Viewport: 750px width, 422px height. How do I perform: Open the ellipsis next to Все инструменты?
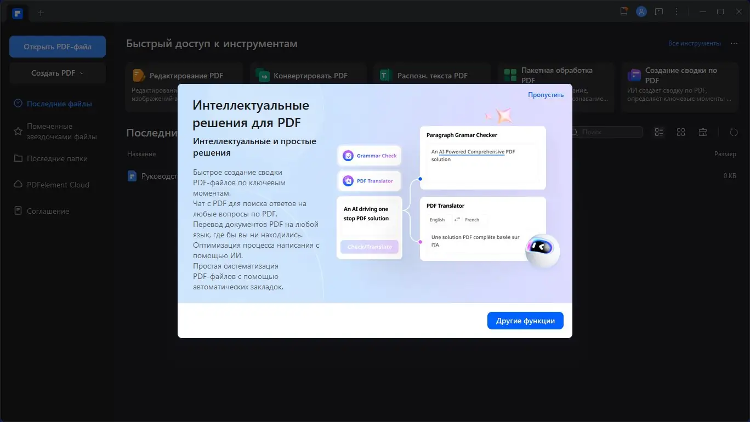click(734, 43)
